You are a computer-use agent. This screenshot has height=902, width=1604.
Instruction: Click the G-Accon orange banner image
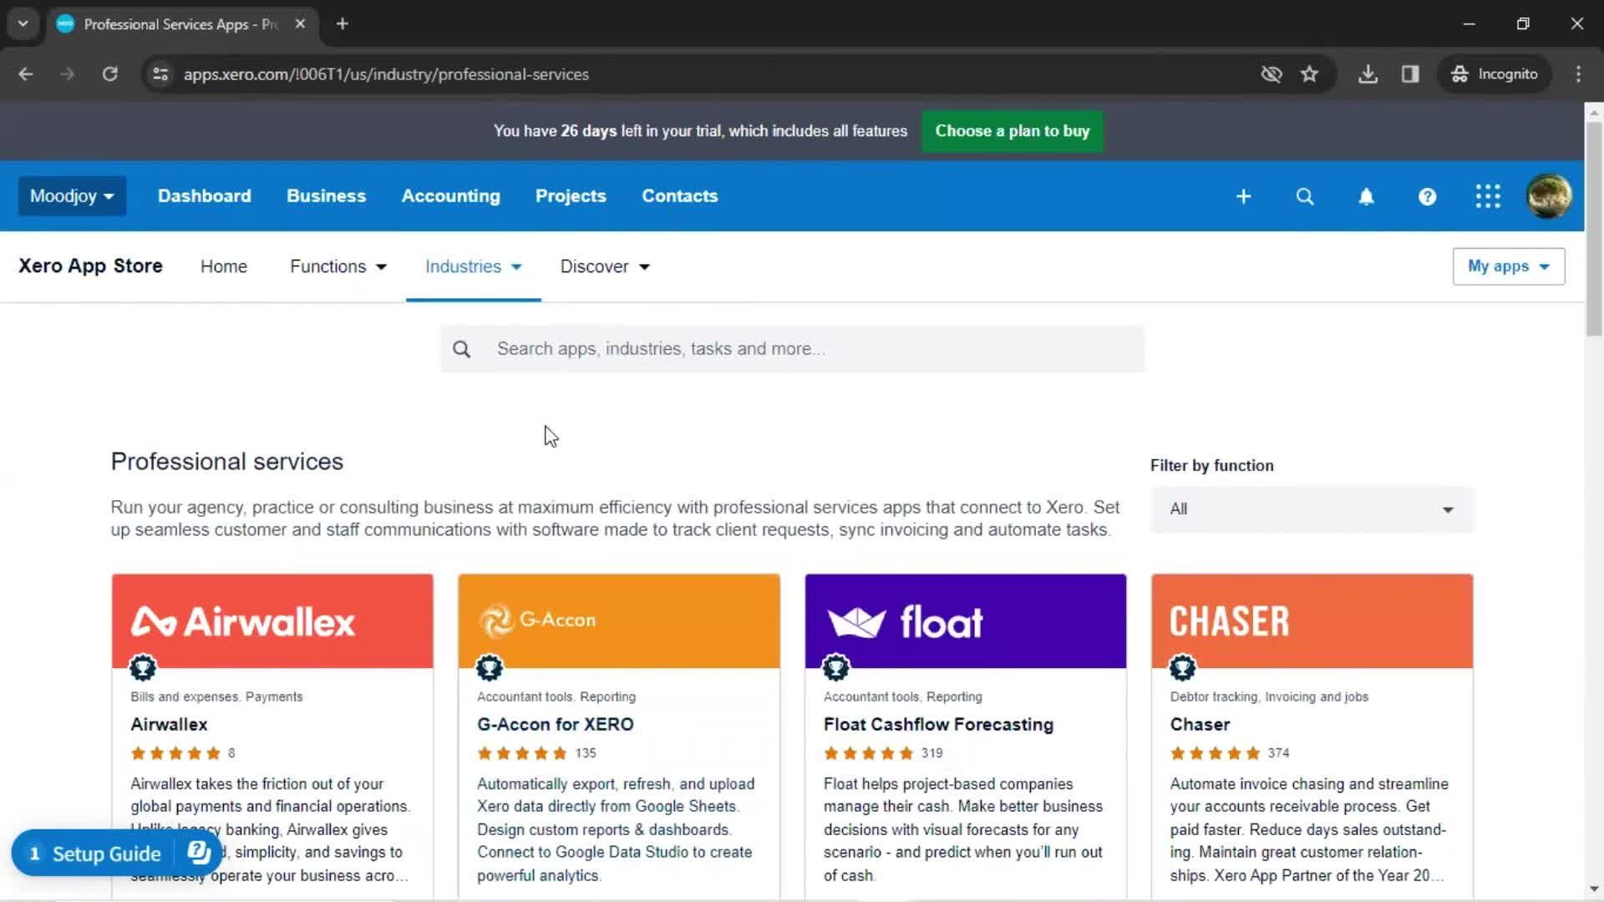pos(619,621)
